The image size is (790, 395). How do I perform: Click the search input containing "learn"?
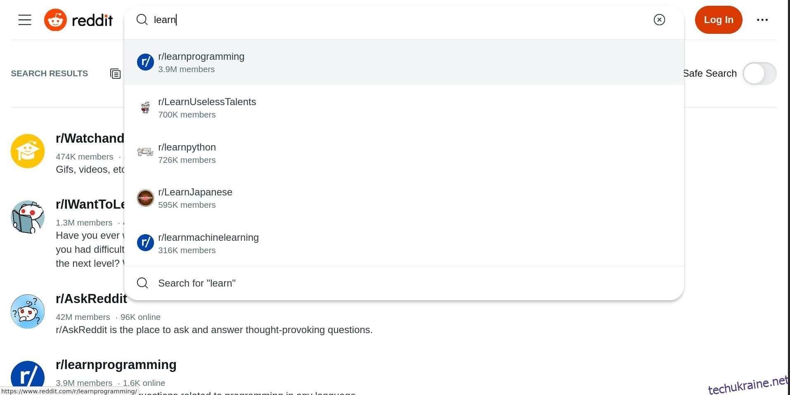pos(400,20)
